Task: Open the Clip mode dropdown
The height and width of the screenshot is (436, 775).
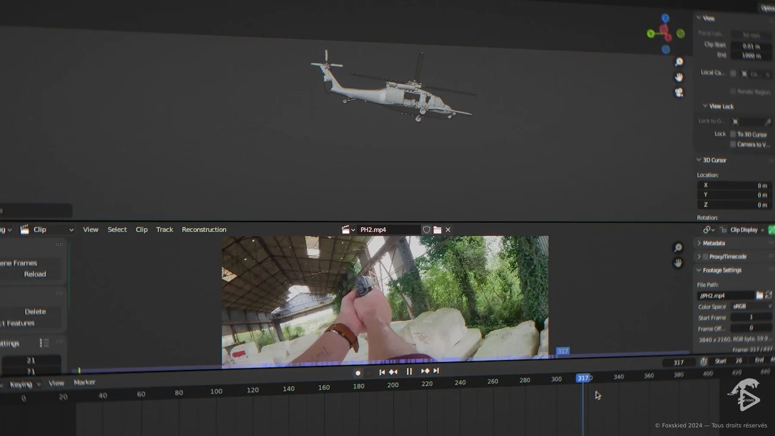Action: pos(47,230)
